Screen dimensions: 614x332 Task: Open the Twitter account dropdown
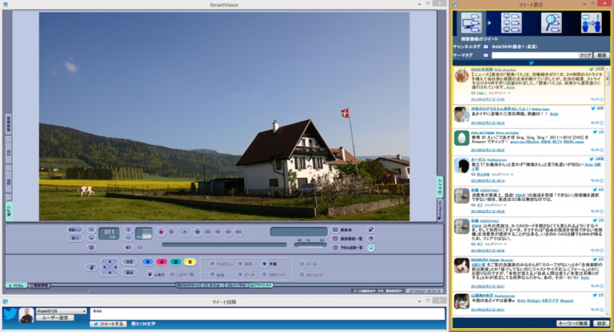pyautogui.click(x=61, y=311)
